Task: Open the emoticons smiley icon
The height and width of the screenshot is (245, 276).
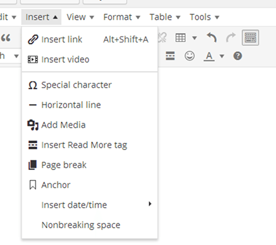Action: [x=190, y=56]
